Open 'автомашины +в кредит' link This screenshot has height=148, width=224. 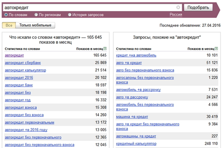(136, 136)
